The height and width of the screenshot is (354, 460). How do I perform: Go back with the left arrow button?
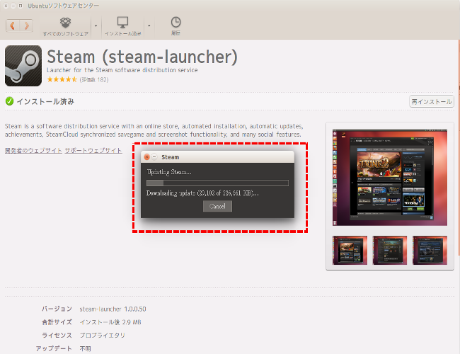click(13, 25)
